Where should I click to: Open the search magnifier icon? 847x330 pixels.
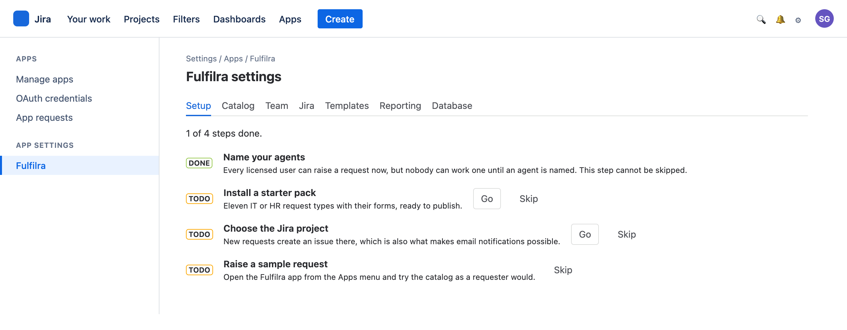click(761, 19)
